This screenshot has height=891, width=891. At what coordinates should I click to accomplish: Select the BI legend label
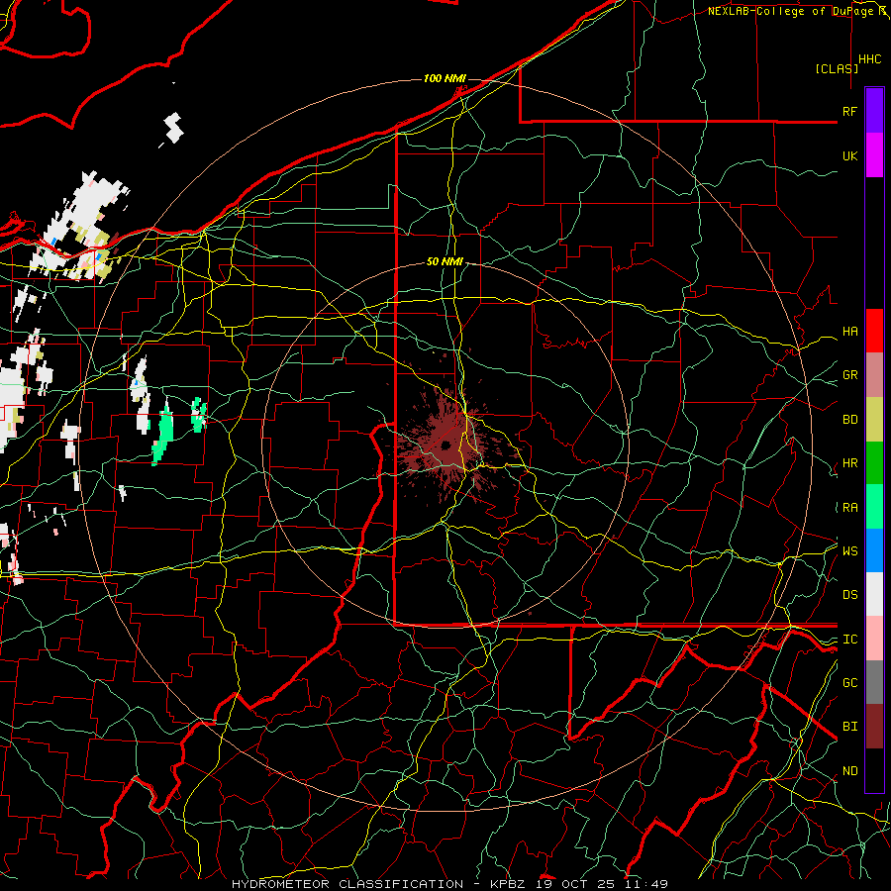click(x=849, y=727)
